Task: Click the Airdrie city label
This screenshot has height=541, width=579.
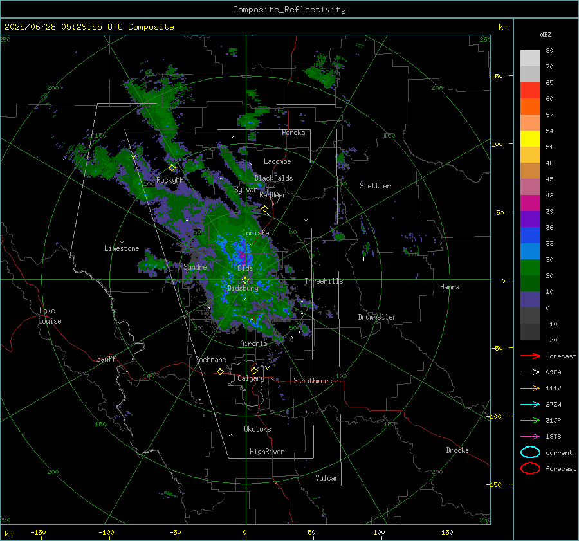Action: (253, 344)
